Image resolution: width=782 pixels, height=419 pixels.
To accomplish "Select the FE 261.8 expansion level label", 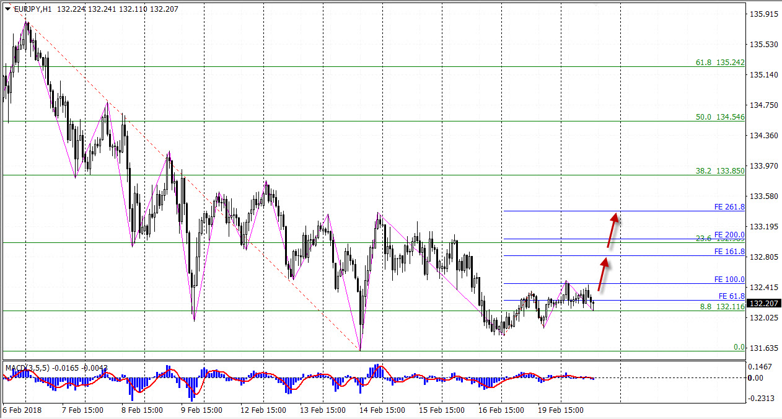I will point(729,207).
